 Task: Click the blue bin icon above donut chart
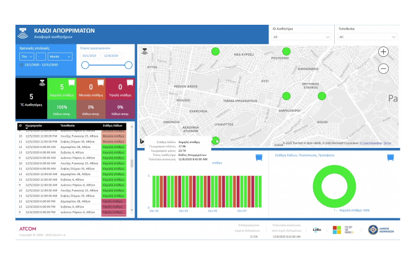(x=390, y=157)
